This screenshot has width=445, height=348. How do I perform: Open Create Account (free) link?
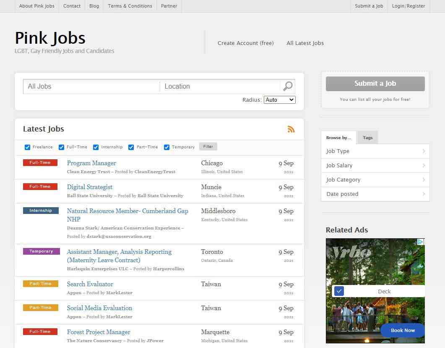tap(245, 43)
